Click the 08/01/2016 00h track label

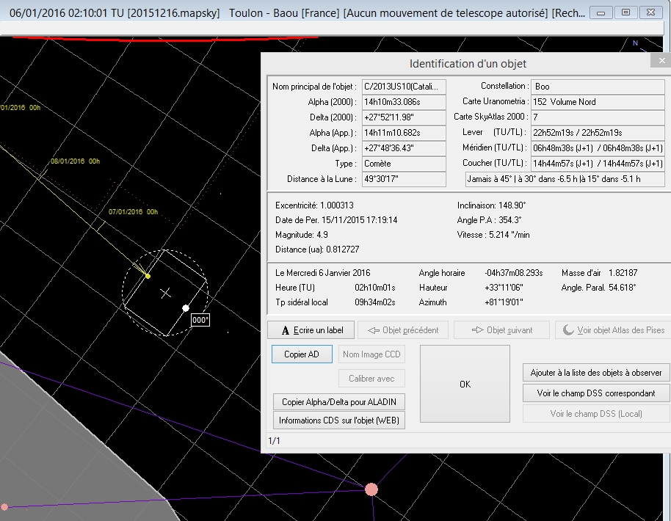pos(74,161)
